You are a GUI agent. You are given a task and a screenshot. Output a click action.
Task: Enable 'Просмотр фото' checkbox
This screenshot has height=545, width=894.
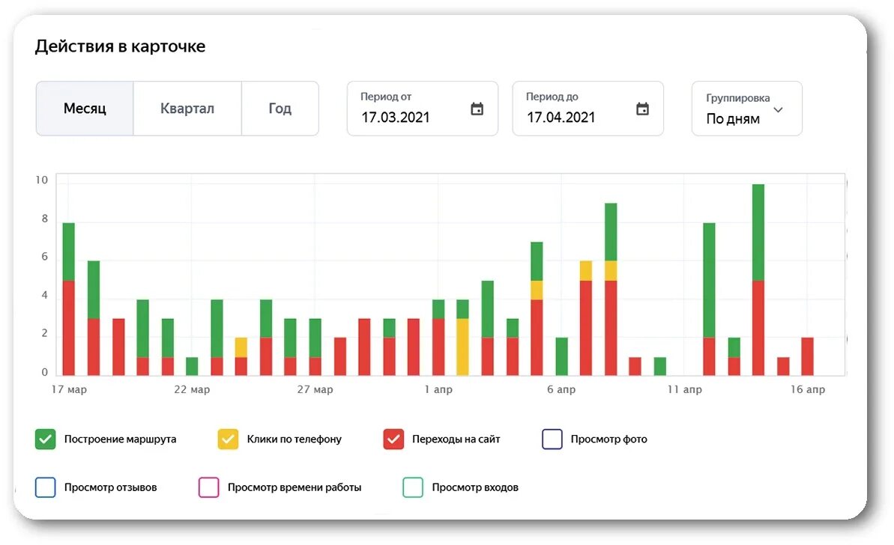coord(552,439)
